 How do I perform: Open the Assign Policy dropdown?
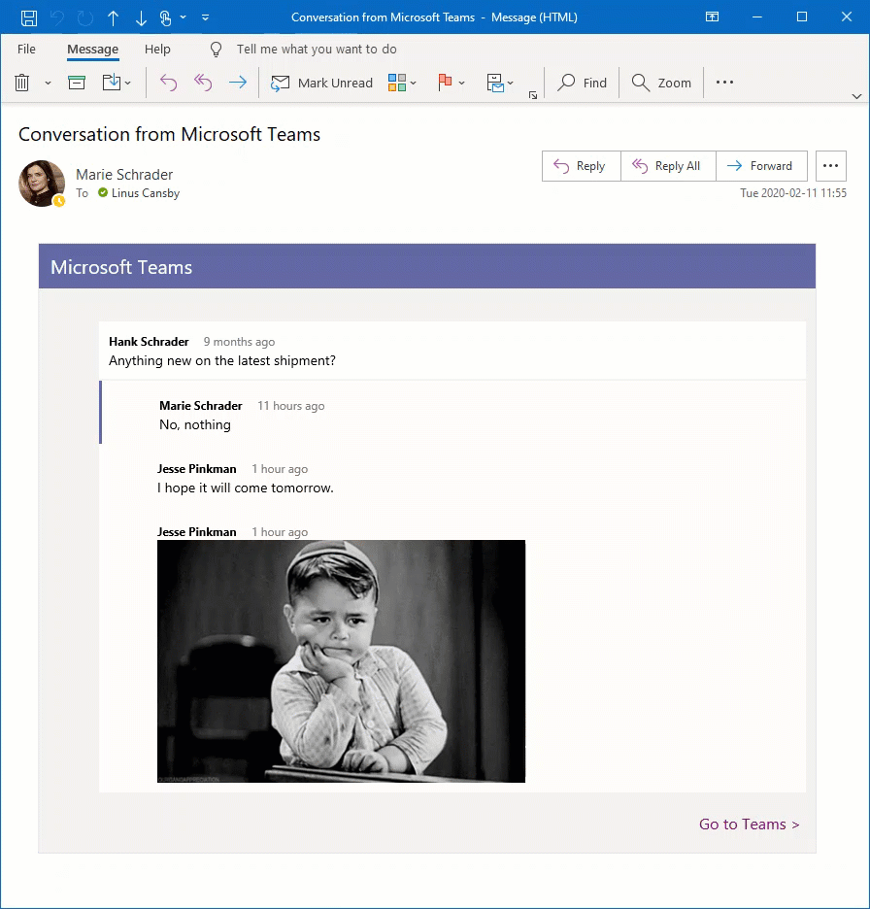(x=510, y=83)
